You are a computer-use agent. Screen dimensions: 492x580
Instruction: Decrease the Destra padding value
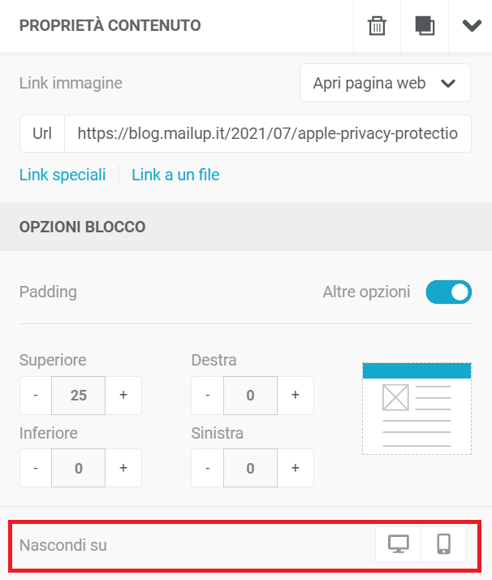[208, 396]
